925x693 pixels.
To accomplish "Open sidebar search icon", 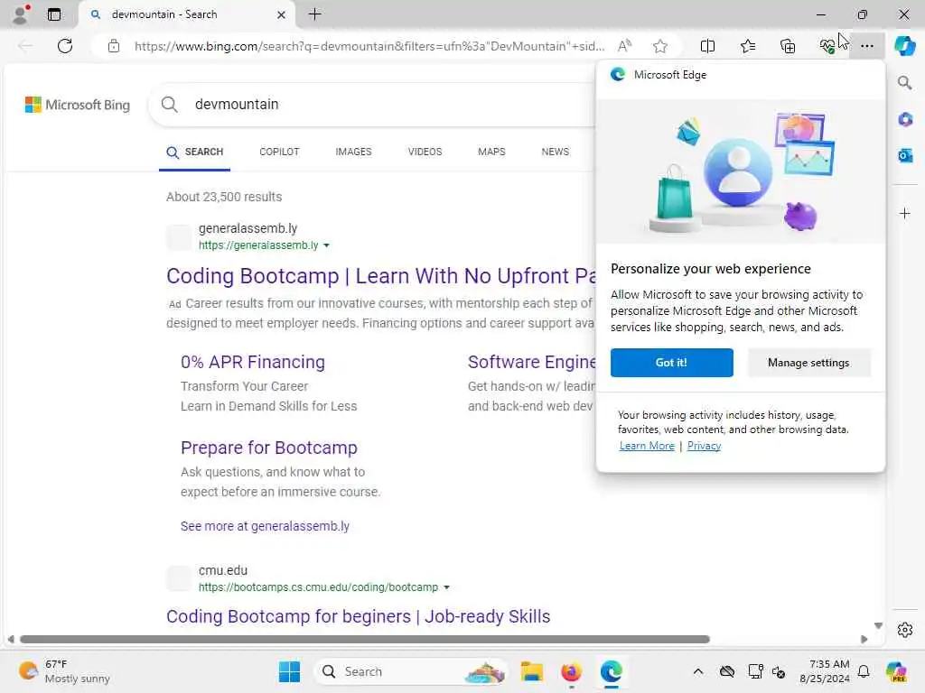I will (904, 82).
